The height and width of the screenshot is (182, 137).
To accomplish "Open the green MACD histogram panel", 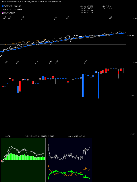I will 23,160.
